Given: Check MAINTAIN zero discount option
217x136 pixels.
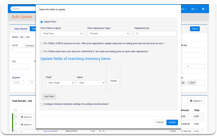Looking at the screenshot, I should [42, 52].
